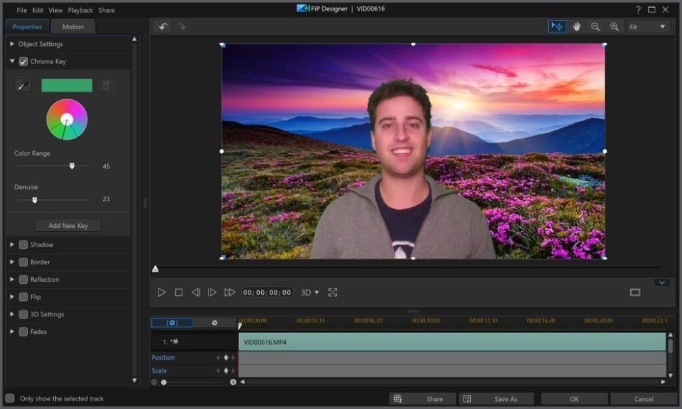Click the redo arrow icon
Viewport: 682px width, 409px height.
181,27
